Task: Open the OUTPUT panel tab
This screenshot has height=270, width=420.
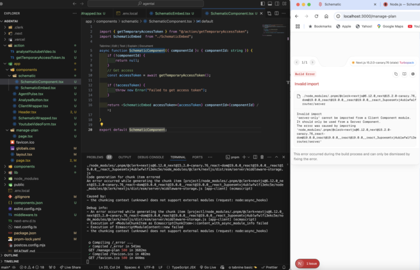Action: tap(125, 157)
